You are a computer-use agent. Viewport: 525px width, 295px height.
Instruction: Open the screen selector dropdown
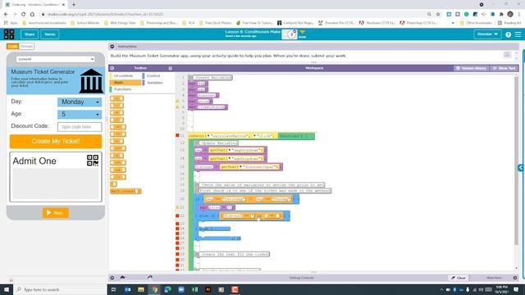(x=56, y=59)
